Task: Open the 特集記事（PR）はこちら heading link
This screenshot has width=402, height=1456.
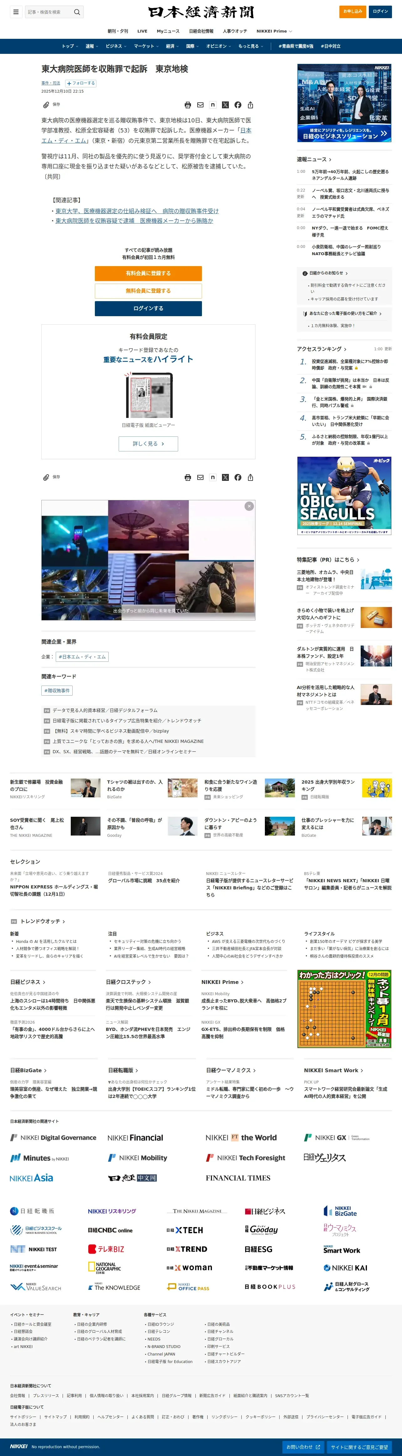Action: (x=328, y=559)
